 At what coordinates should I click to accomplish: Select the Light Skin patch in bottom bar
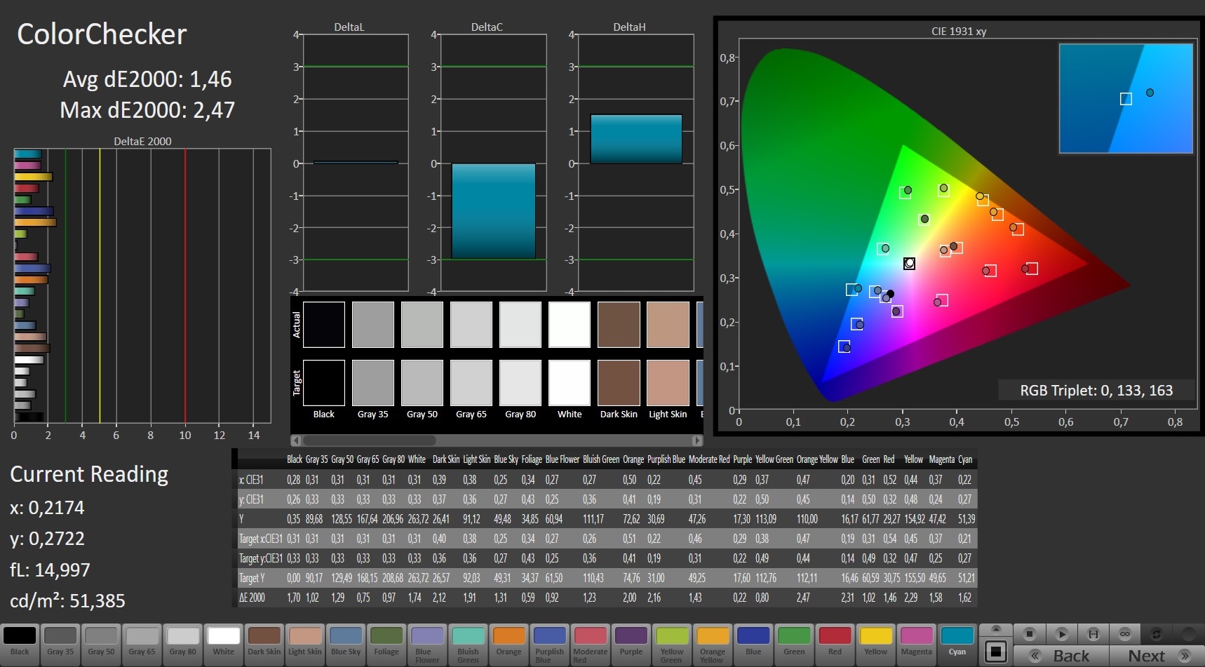(304, 644)
